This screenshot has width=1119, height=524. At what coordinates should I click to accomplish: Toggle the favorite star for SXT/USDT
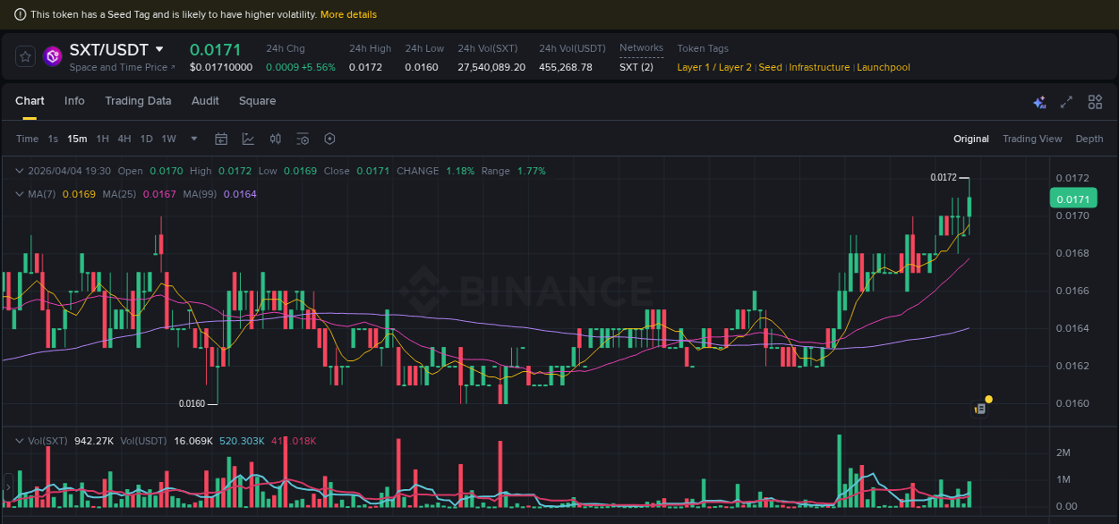pos(25,55)
